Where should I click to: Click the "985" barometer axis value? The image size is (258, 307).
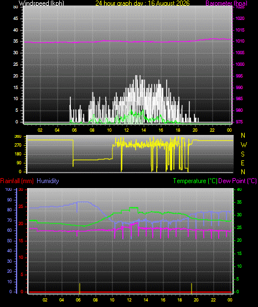(239, 98)
